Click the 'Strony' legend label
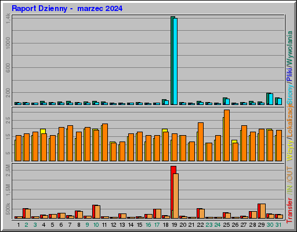The width and height of the screenshot is (297, 232). click(289, 95)
